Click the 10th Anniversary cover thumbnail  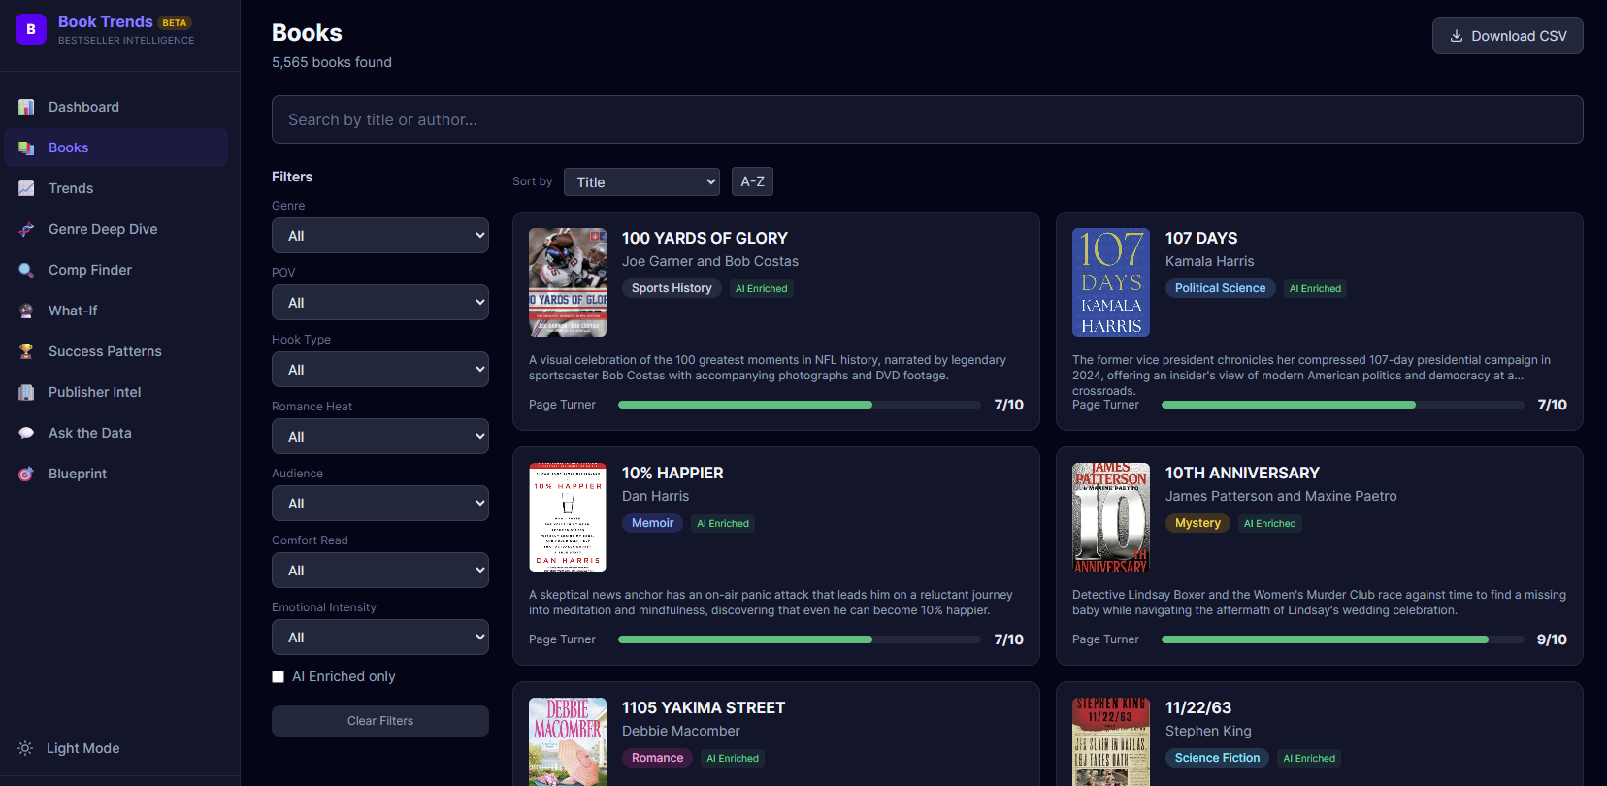tap(1111, 517)
